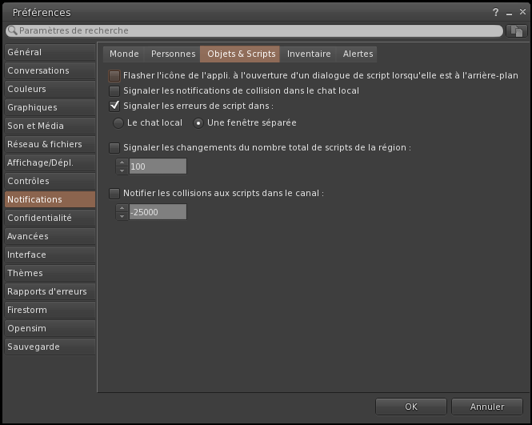Decrease region script count with down arrow
The image size is (532, 425).
click(122, 170)
